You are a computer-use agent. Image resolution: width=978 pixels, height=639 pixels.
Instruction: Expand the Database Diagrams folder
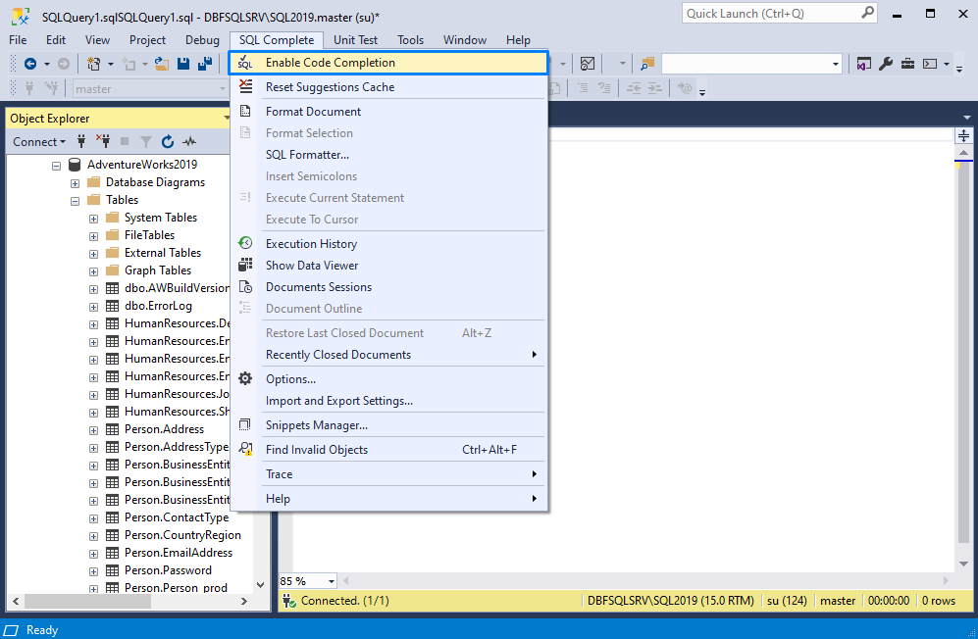(75, 183)
